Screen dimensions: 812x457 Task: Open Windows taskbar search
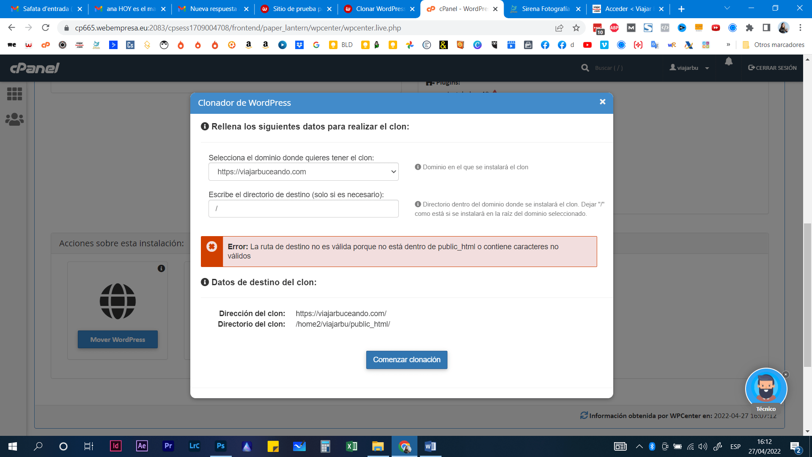tap(38, 446)
